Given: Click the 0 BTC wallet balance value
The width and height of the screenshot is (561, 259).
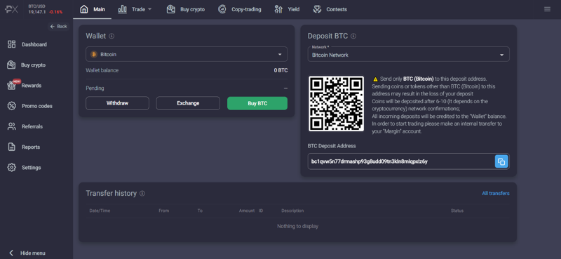Looking at the screenshot, I should 281,70.
